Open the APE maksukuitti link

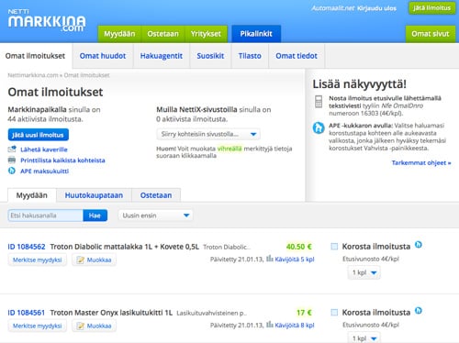pyautogui.click(x=45, y=171)
